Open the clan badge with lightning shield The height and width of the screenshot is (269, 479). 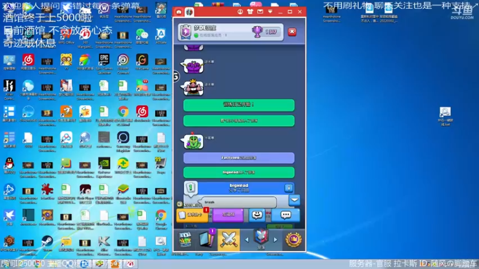[x=186, y=32]
